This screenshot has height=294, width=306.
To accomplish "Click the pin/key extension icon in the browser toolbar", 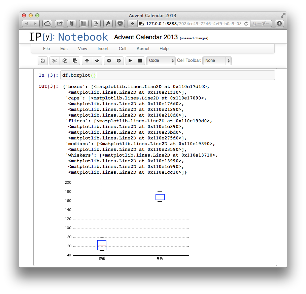I will (108, 24).
